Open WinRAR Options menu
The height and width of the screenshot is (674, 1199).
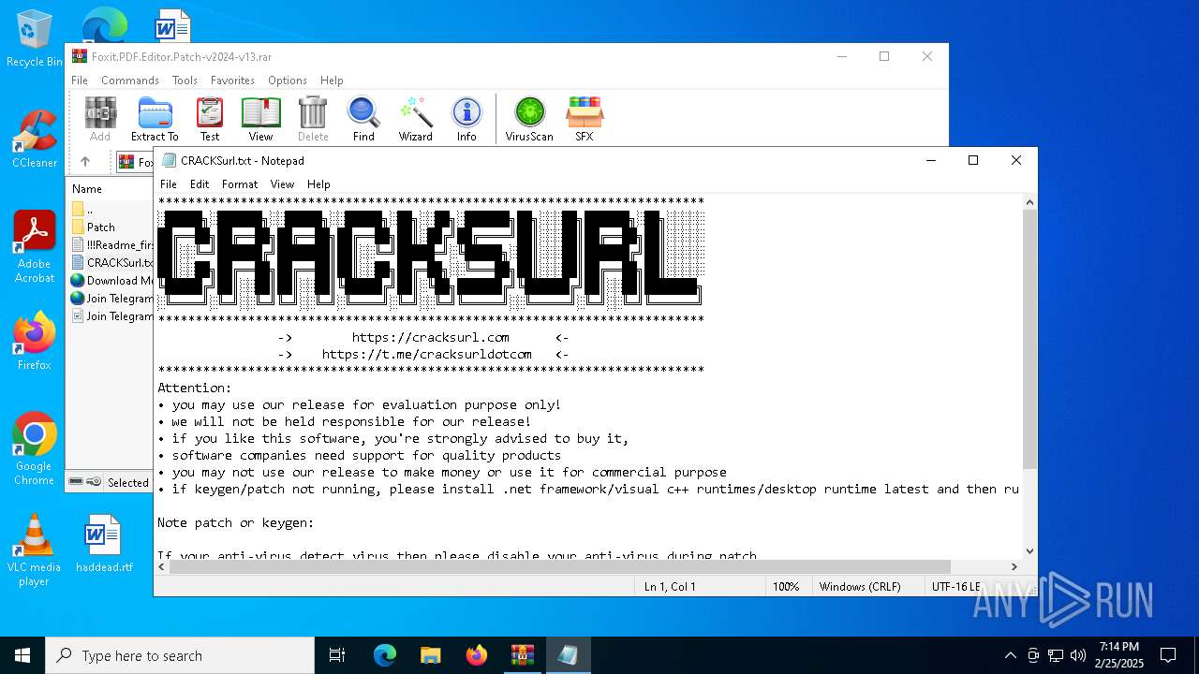pos(288,81)
